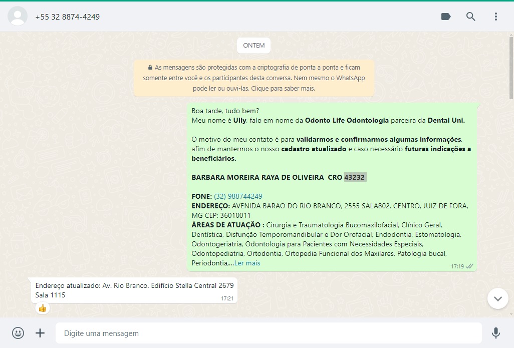The image size is (514, 348).
Task: Click the thumbs up reaction emoji
Action: point(43,308)
